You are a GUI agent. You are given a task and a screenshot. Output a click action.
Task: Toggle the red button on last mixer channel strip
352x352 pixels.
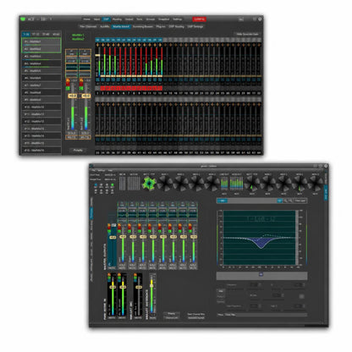[190, 227]
